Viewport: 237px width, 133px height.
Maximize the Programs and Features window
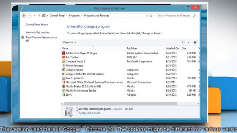point(188,7)
